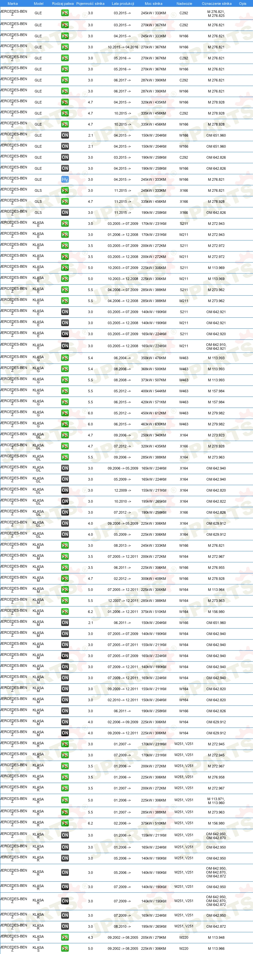The width and height of the screenshot is (253, 954).
Task: Click the Marka column header
Action: tap(13, 3)
